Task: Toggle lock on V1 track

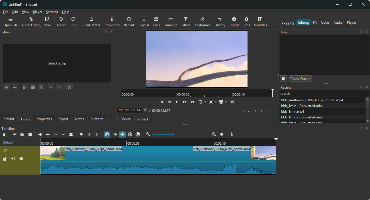Action: (x=5, y=159)
